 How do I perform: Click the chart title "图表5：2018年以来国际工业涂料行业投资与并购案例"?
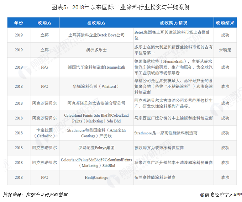(x=120, y=7)
